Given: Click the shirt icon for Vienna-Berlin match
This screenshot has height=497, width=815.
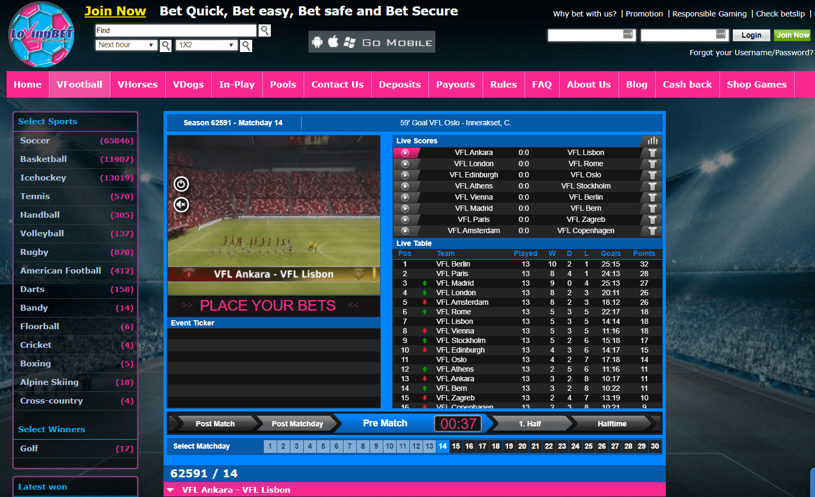Looking at the screenshot, I should pyautogui.click(x=653, y=197).
